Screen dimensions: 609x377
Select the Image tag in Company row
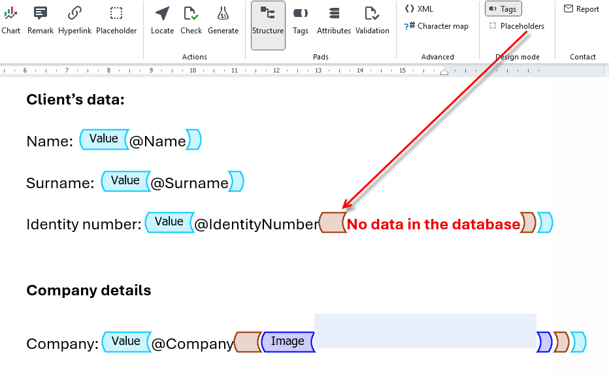(288, 342)
